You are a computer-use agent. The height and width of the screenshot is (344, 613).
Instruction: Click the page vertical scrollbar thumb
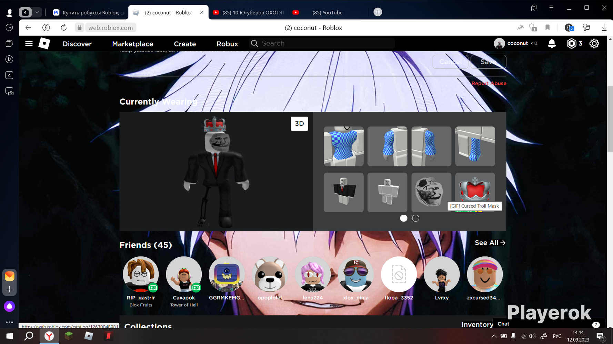[x=610, y=119]
